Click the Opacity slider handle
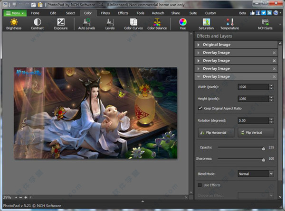The height and width of the screenshot is (211, 285). (264, 149)
